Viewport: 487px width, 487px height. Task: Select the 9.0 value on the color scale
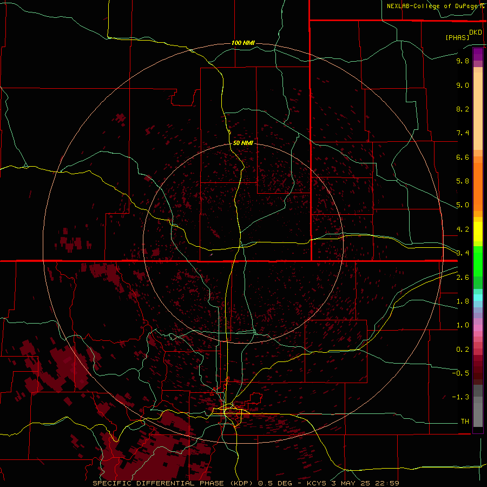pyautogui.click(x=463, y=85)
